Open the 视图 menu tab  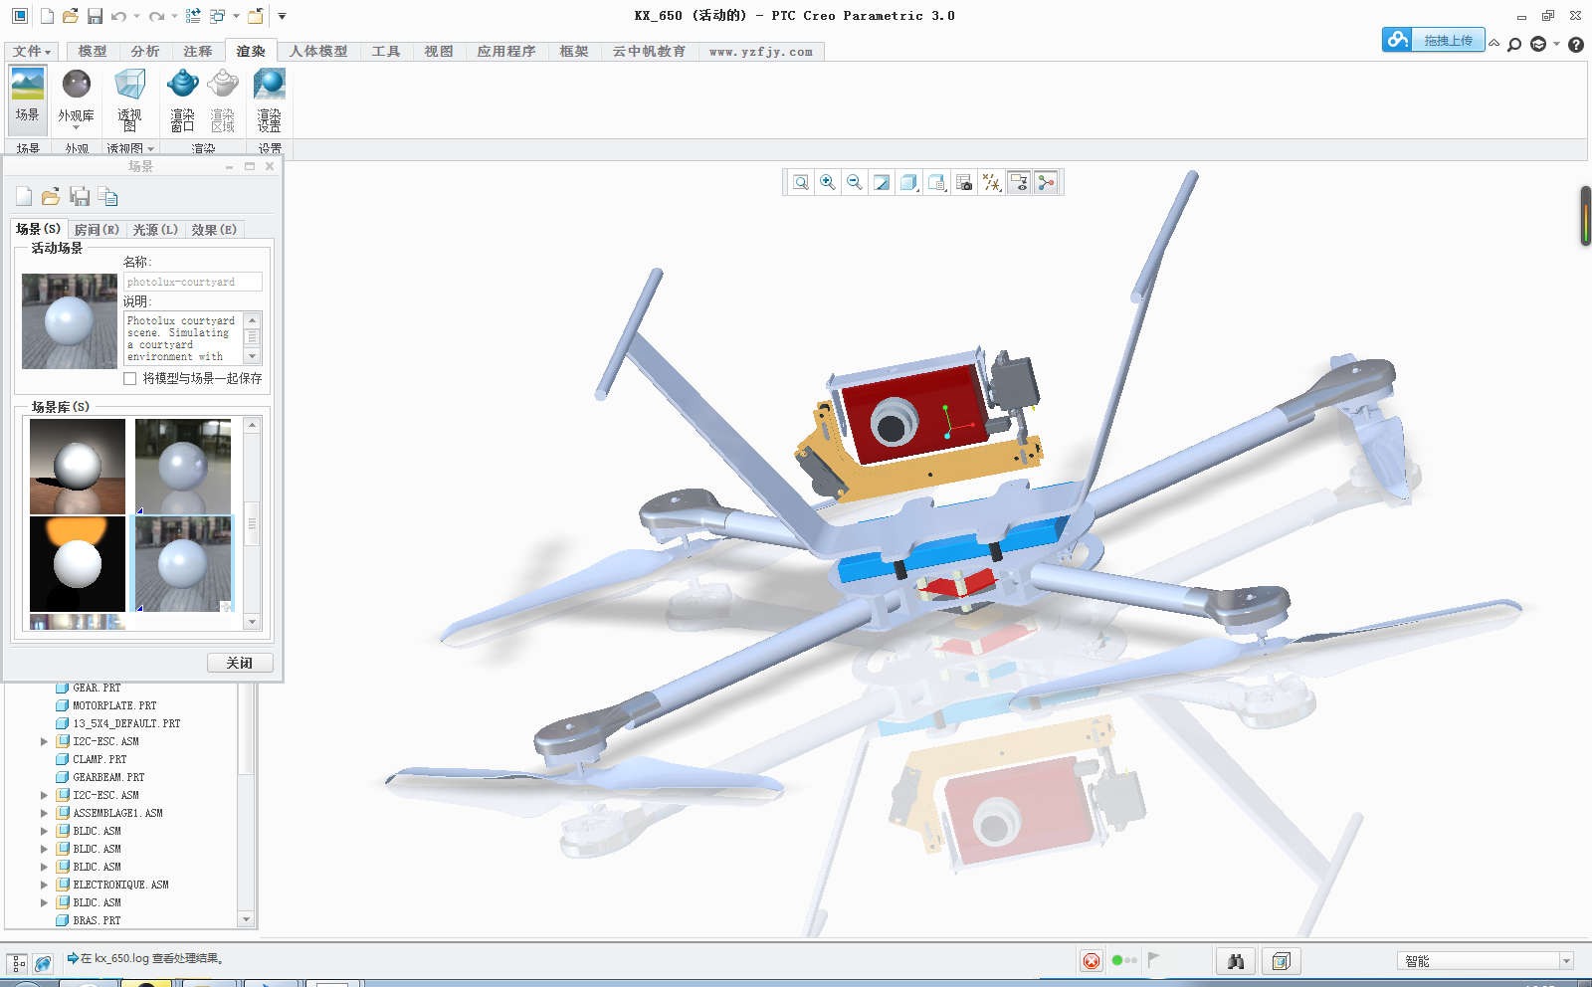pyautogui.click(x=439, y=51)
